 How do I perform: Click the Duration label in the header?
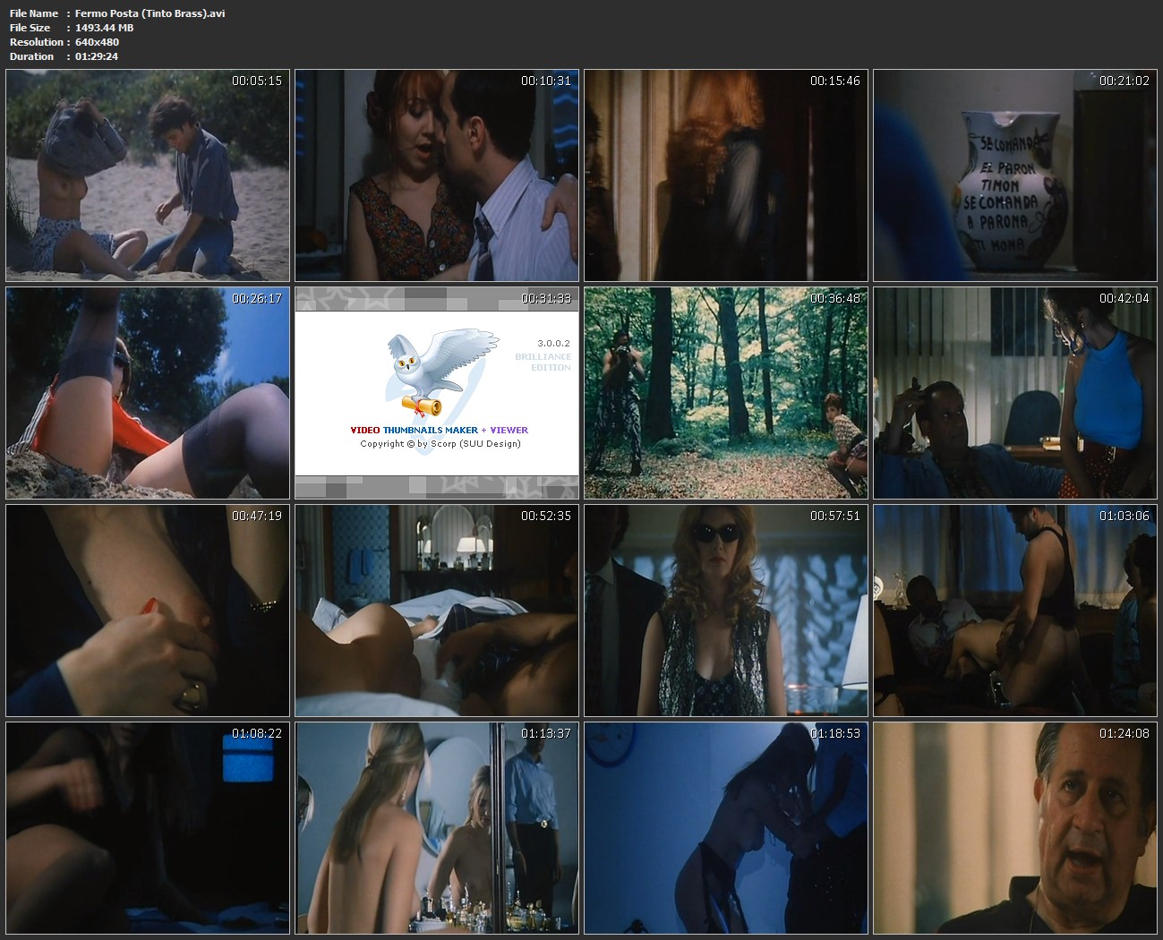point(31,56)
